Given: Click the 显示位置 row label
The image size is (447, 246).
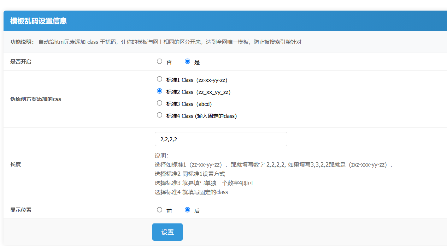Looking at the screenshot, I should click(21, 210).
